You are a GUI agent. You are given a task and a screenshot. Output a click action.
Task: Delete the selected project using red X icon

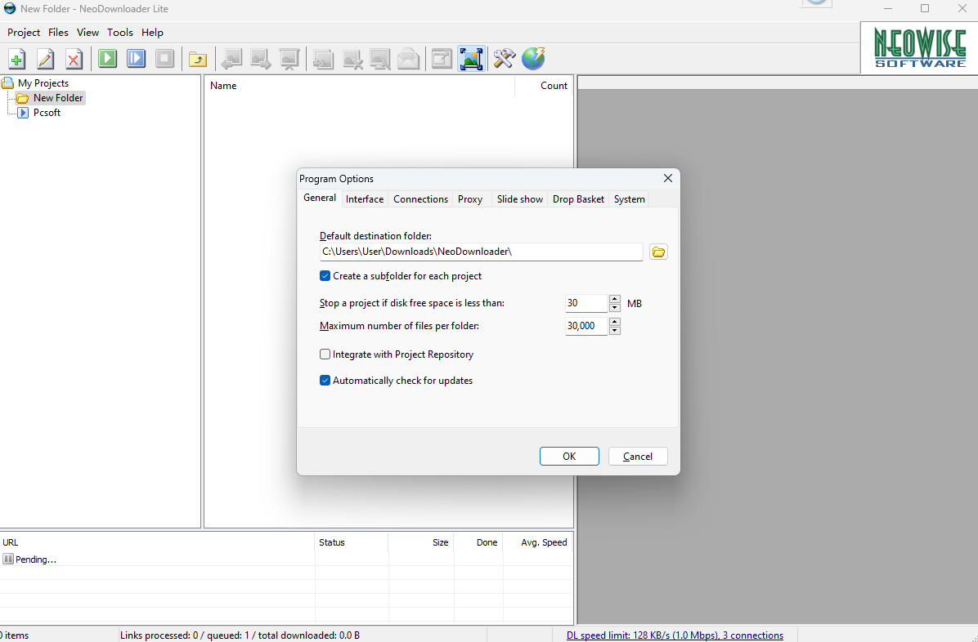tap(74, 58)
